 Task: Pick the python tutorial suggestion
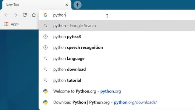117,80
